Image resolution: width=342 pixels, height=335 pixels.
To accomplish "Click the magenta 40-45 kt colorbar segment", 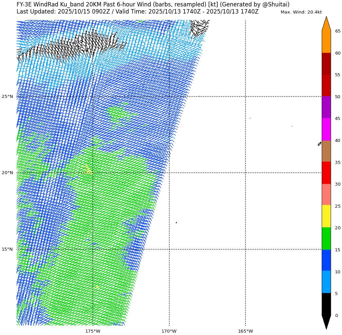I will pos(326,129).
